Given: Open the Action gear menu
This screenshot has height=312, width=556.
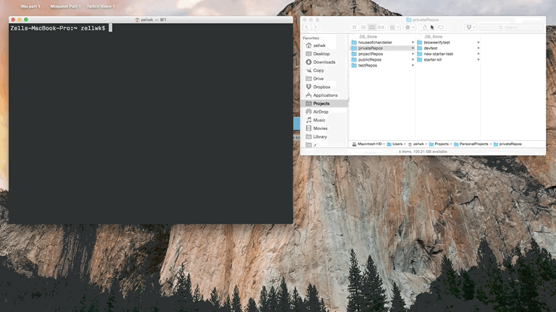Looking at the screenshot, I should coord(410,27).
